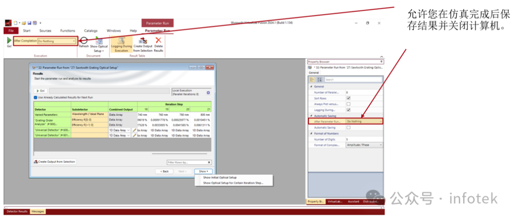This screenshot has height=219, width=514.
Task: Click the horizontal scrollbar under results table
Action: 179,154
